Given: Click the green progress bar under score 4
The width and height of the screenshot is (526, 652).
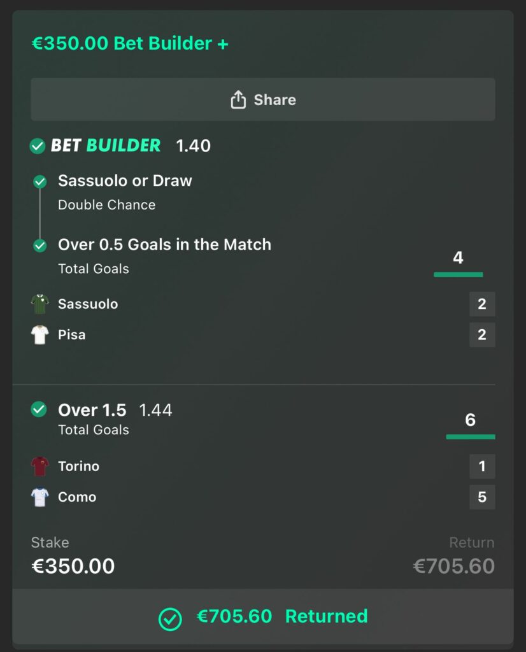Looking at the screenshot, I should tap(458, 274).
